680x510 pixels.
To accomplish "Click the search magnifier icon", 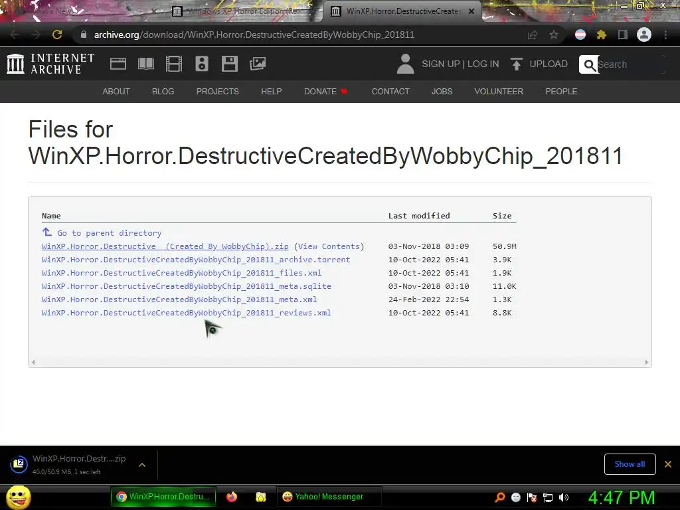I will [589, 64].
